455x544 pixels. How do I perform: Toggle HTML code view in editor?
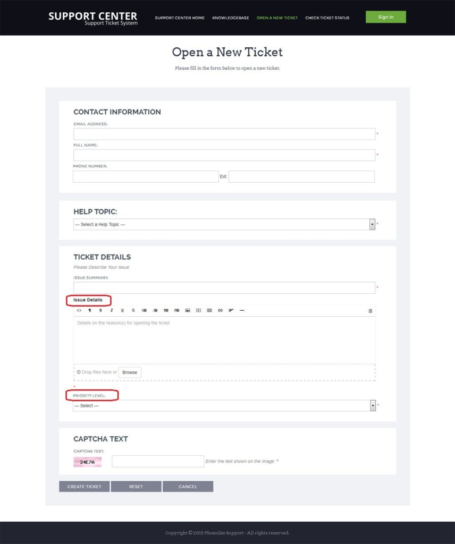[x=79, y=310]
